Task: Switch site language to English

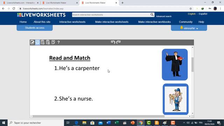Action: [x=191, y=14]
